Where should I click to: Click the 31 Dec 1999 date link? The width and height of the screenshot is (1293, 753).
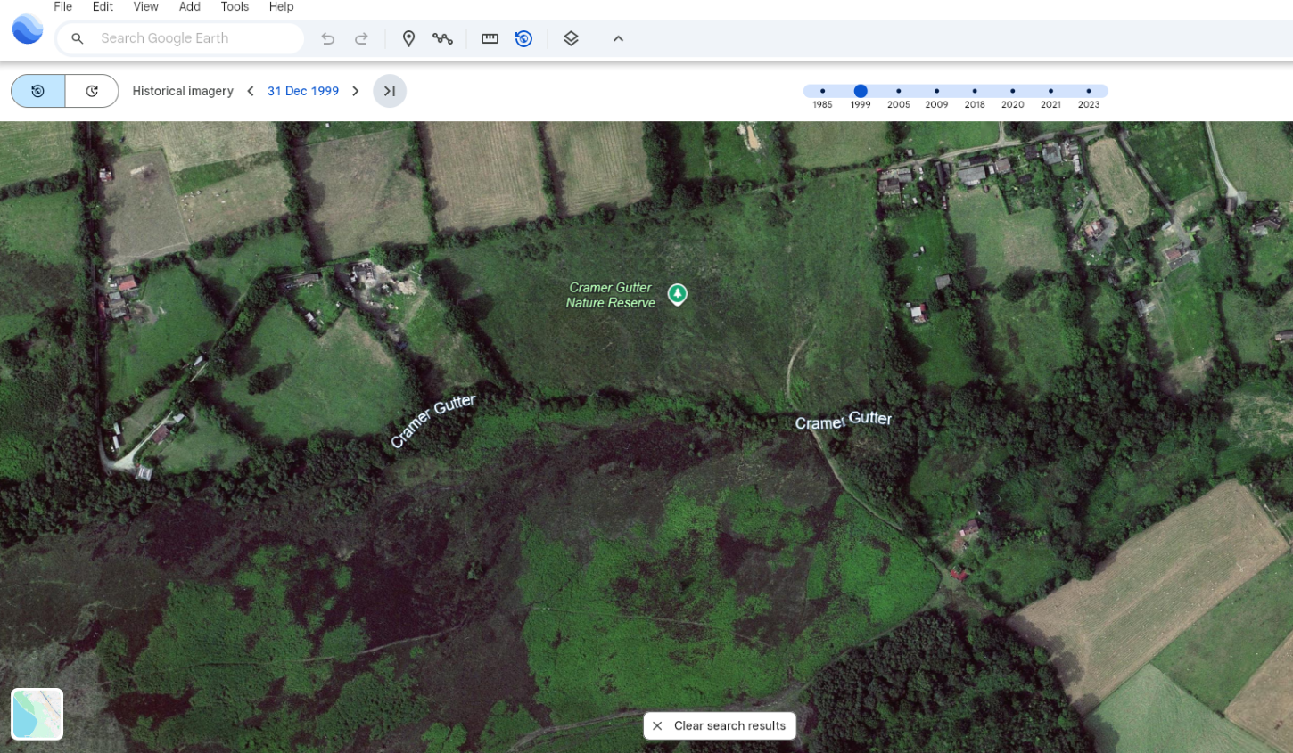(x=303, y=91)
